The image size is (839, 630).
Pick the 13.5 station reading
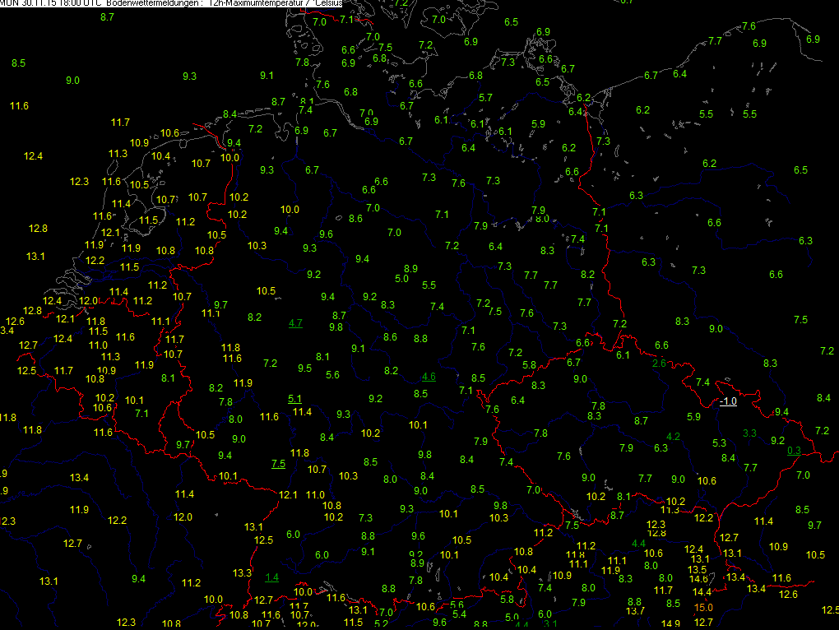pos(698,569)
